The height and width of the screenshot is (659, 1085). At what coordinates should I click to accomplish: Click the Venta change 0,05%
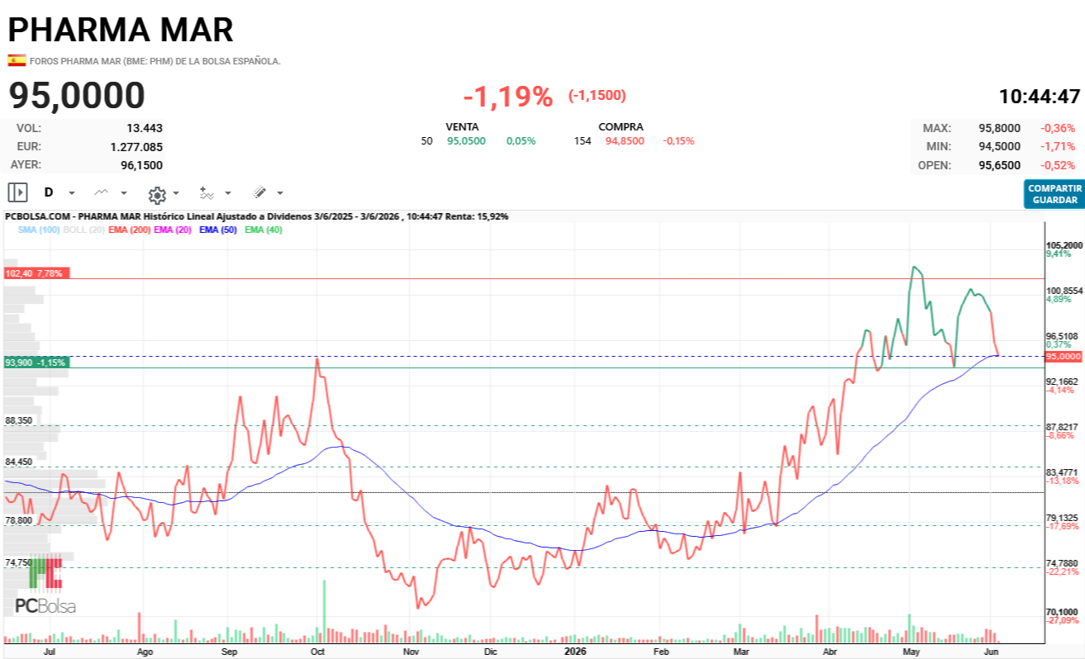[521, 141]
